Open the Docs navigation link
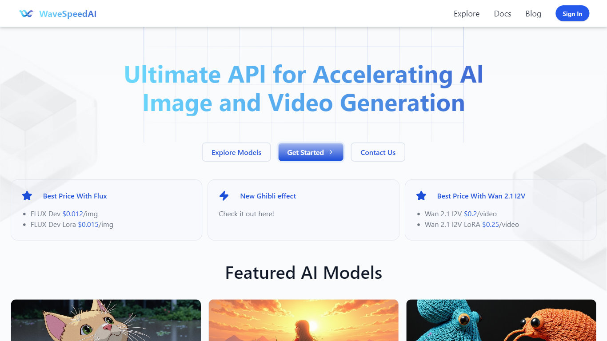The image size is (607, 341). pyautogui.click(x=503, y=14)
